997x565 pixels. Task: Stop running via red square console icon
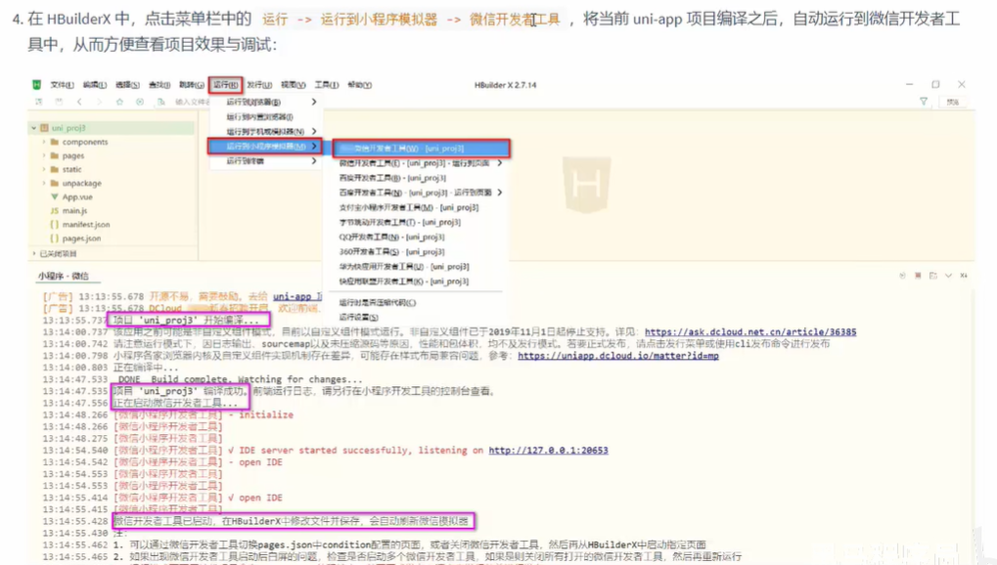click(918, 276)
